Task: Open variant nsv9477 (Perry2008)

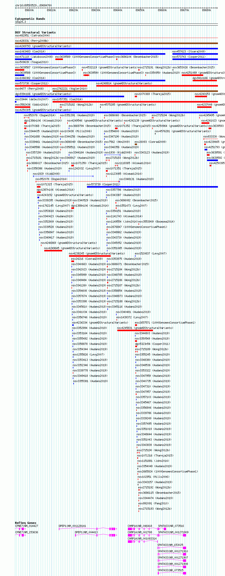Action: 29,89
